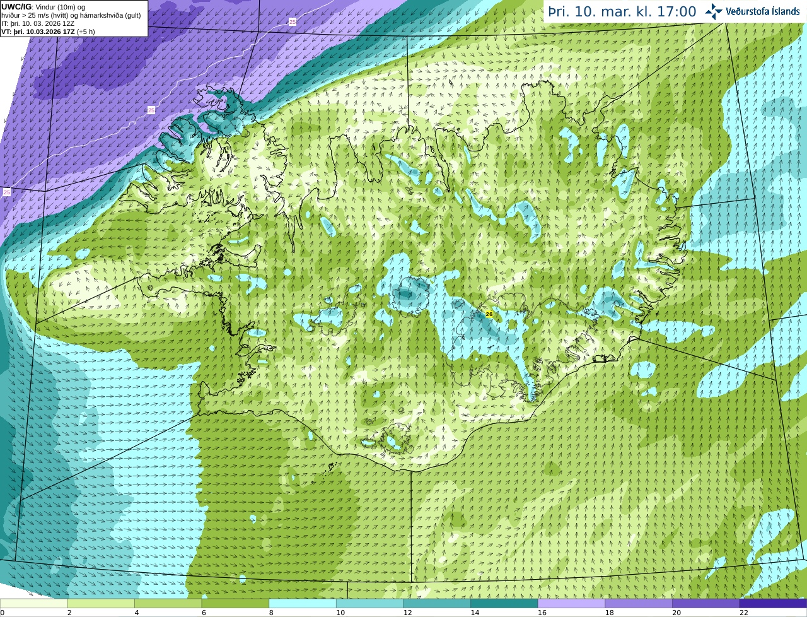Pick the 16–18 m/s lavender swatch
This screenshot has width=807, height=617.
coord(572,603)
